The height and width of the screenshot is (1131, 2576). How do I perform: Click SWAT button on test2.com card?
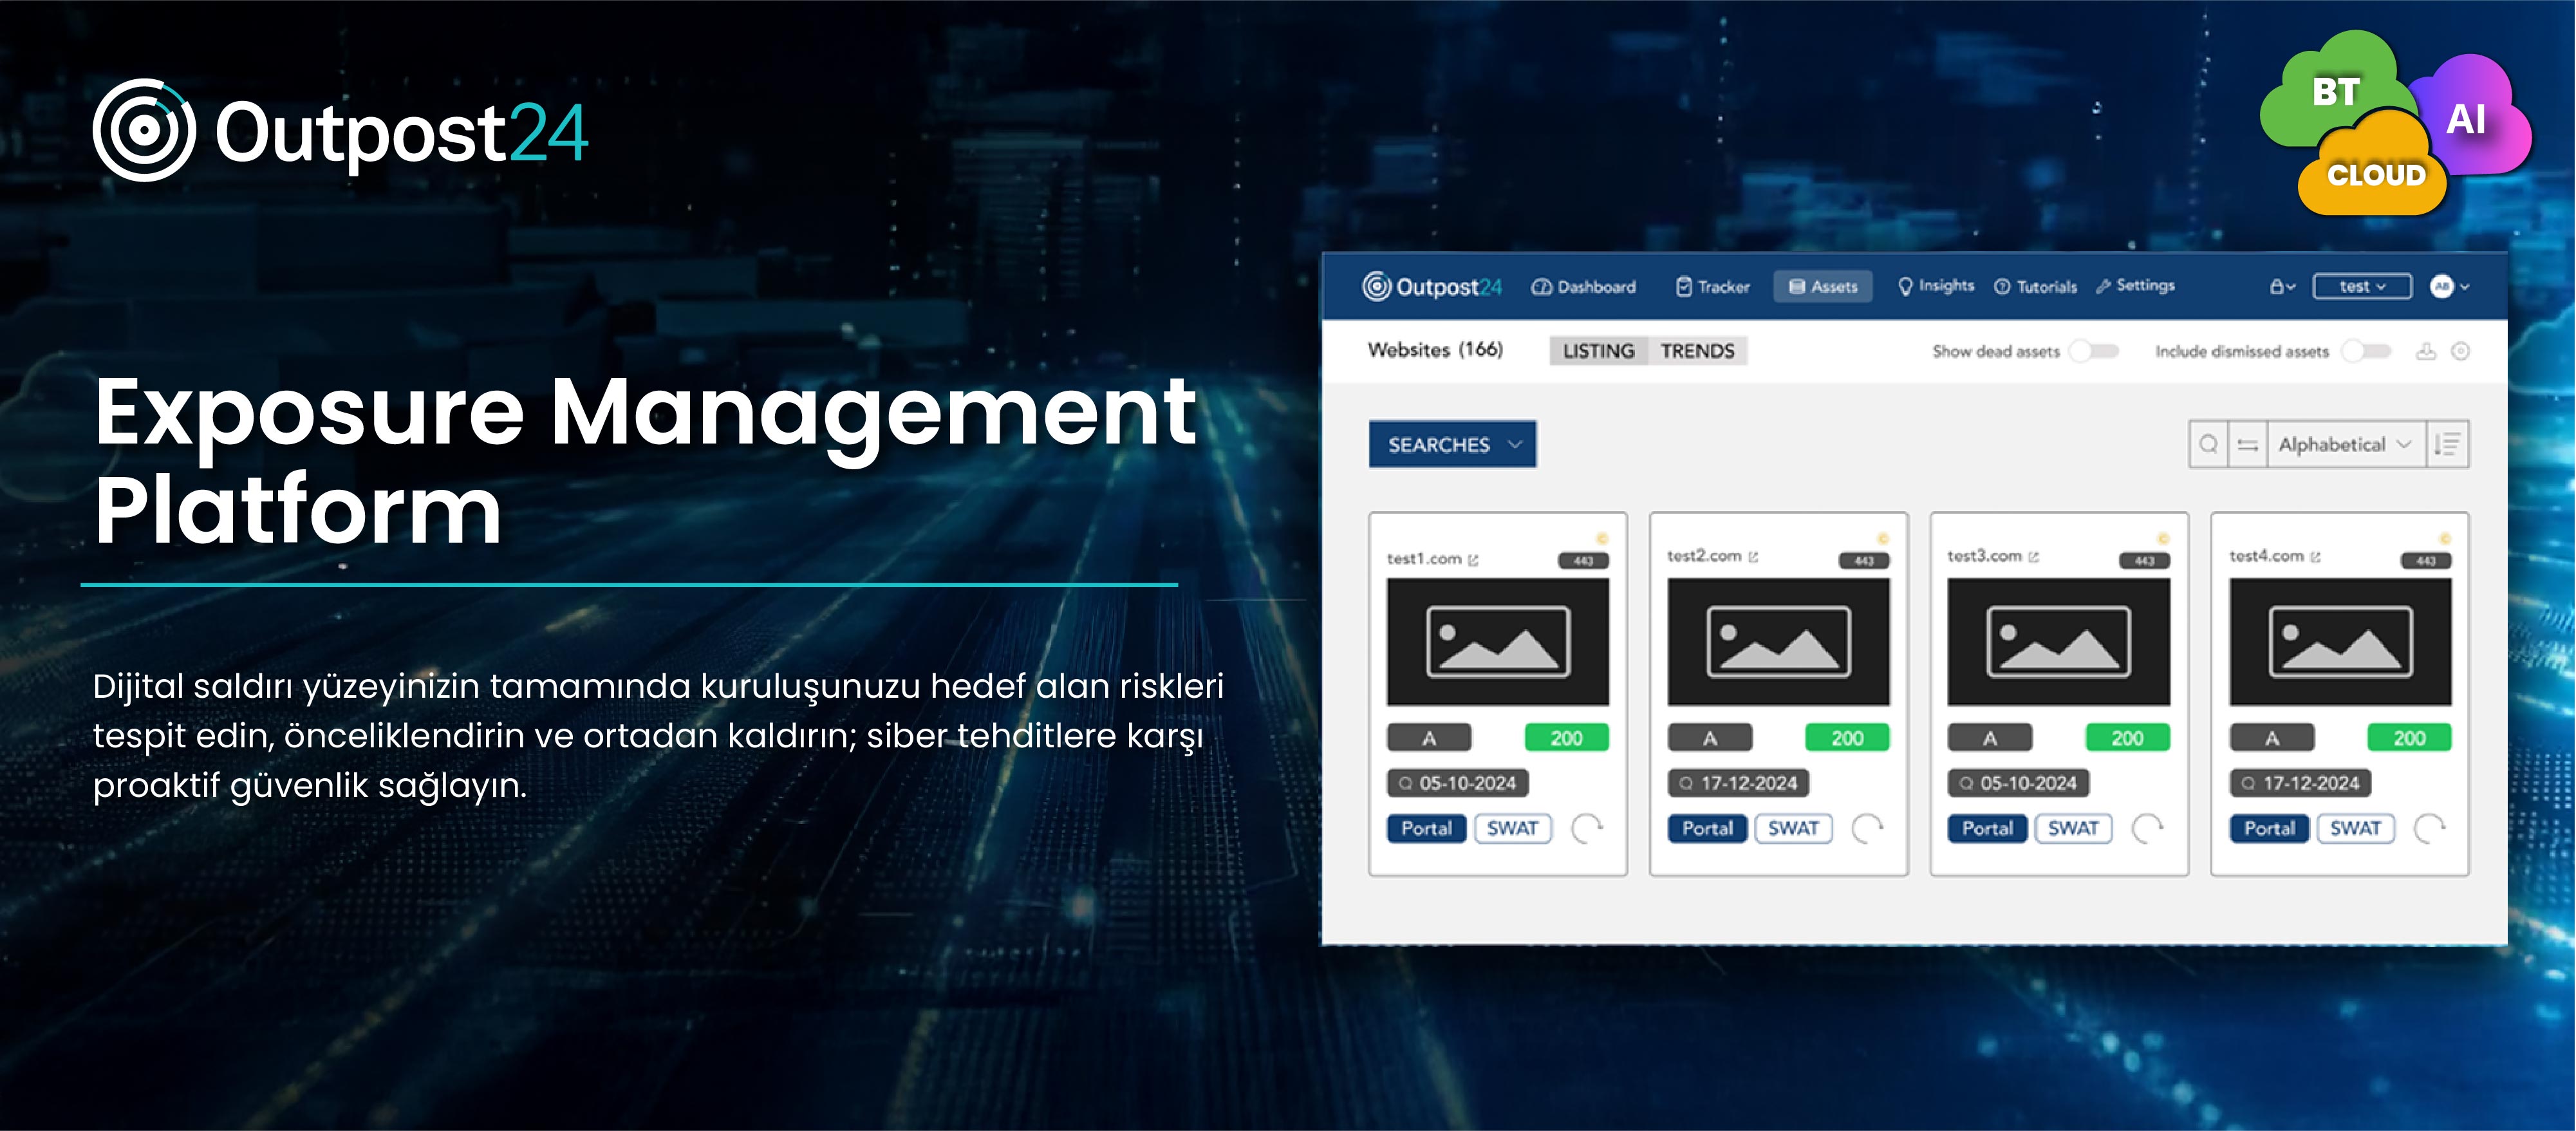1794,829
